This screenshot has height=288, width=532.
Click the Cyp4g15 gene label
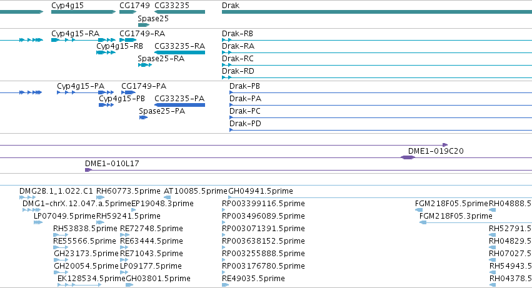click(68, 6)
